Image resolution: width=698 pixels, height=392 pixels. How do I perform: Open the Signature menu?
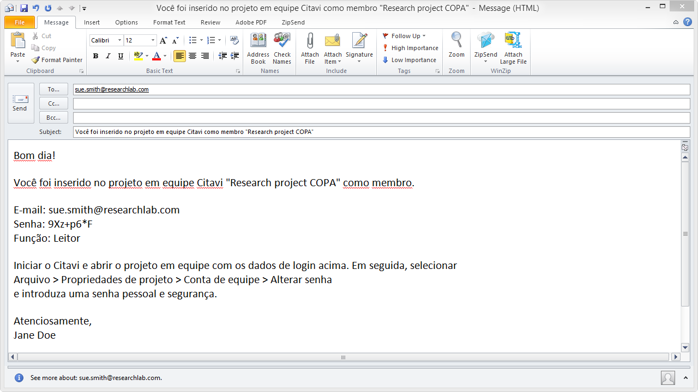point(359,48)
